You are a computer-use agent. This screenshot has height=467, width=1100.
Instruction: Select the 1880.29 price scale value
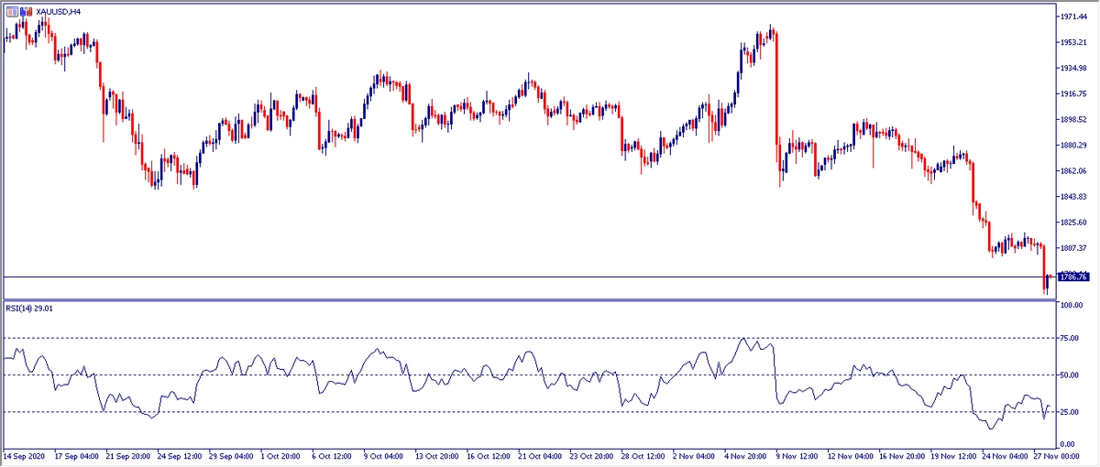click(x=1072, y=146)
